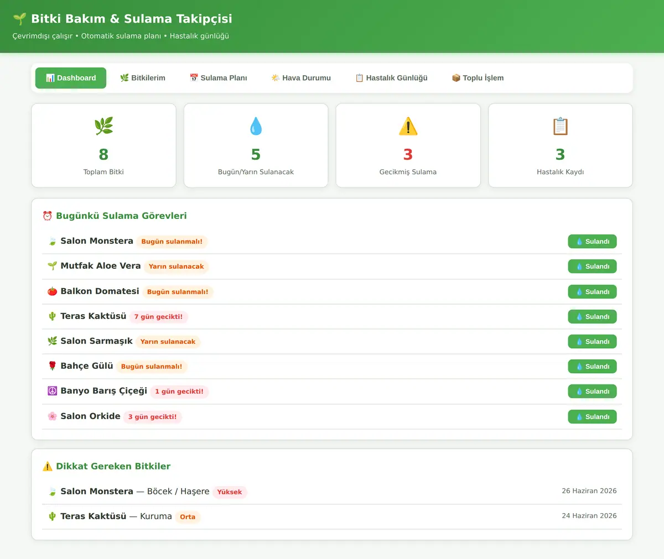Mark Banyo Barış Çiçeği as Sulandı
Screen dimensions: 664x559
click(x=592, y=391)
